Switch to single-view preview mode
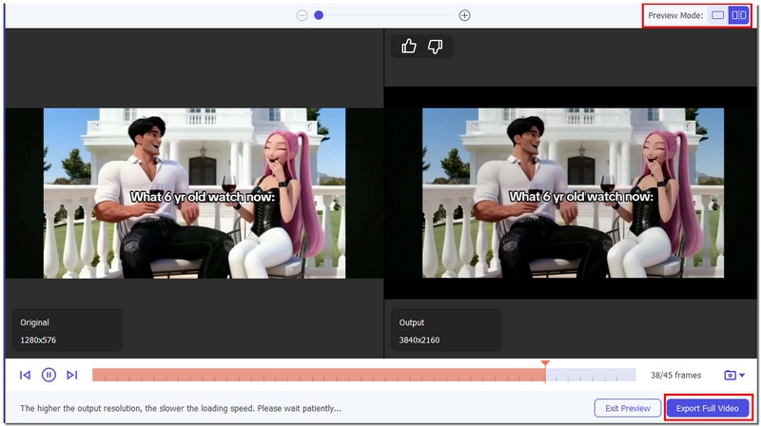 [717, 15]
